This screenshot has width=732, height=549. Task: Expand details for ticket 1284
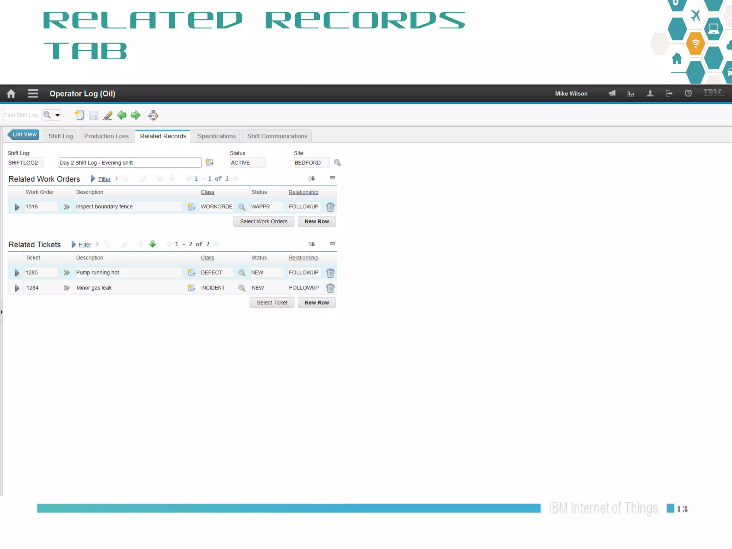click(17, 288)
